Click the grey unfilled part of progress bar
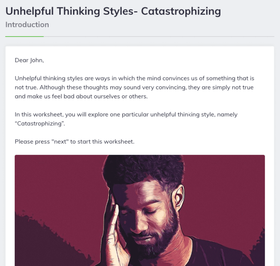This screenshot has height=266, width=280. [x=159, y=37]
